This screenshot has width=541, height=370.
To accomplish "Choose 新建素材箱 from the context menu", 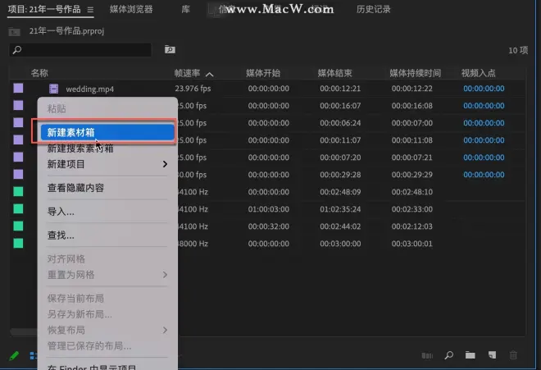I will pyautogui.click(x=107, y=132).
